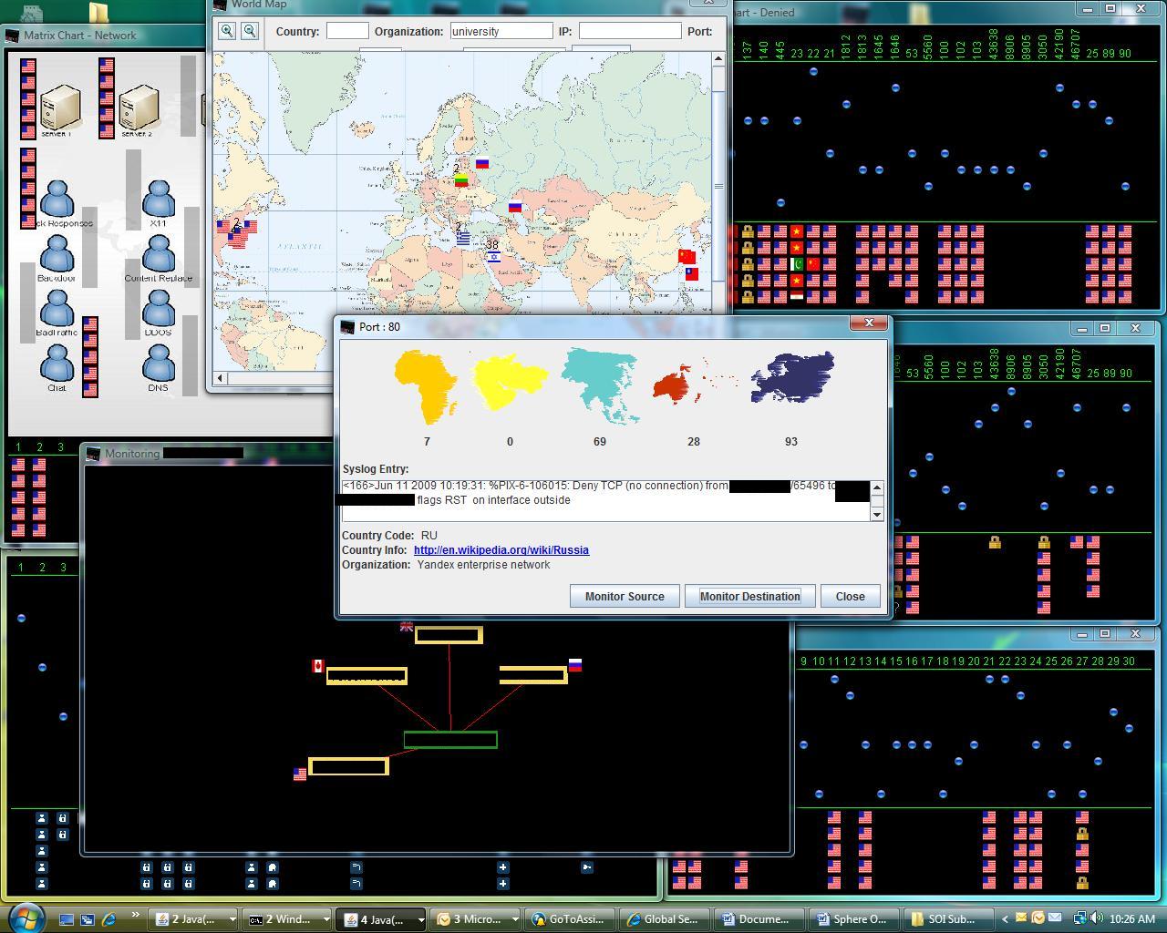Click into the Organization input field

(x=501, y=31)
